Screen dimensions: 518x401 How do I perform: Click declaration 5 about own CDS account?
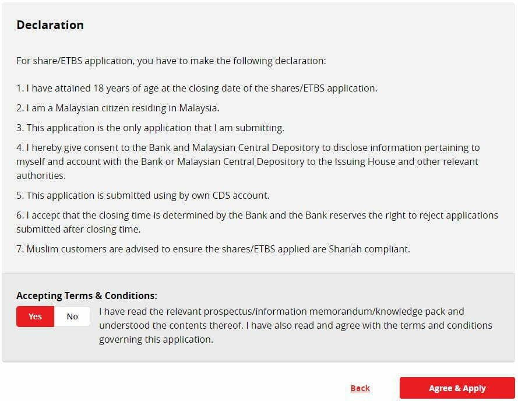(143, 195)
